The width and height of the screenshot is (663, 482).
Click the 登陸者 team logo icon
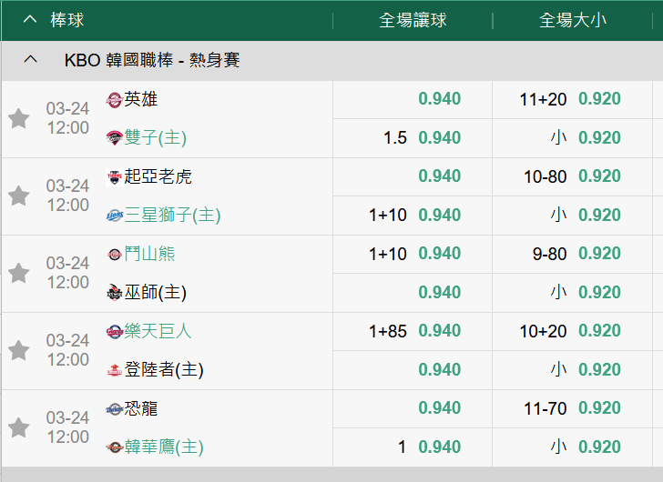tap(114, 370)
